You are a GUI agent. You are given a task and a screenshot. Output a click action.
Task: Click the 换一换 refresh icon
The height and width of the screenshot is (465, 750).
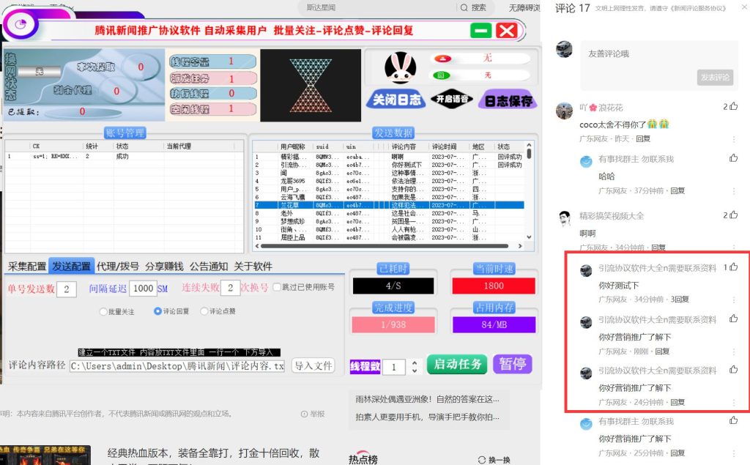tap(483, 458)
